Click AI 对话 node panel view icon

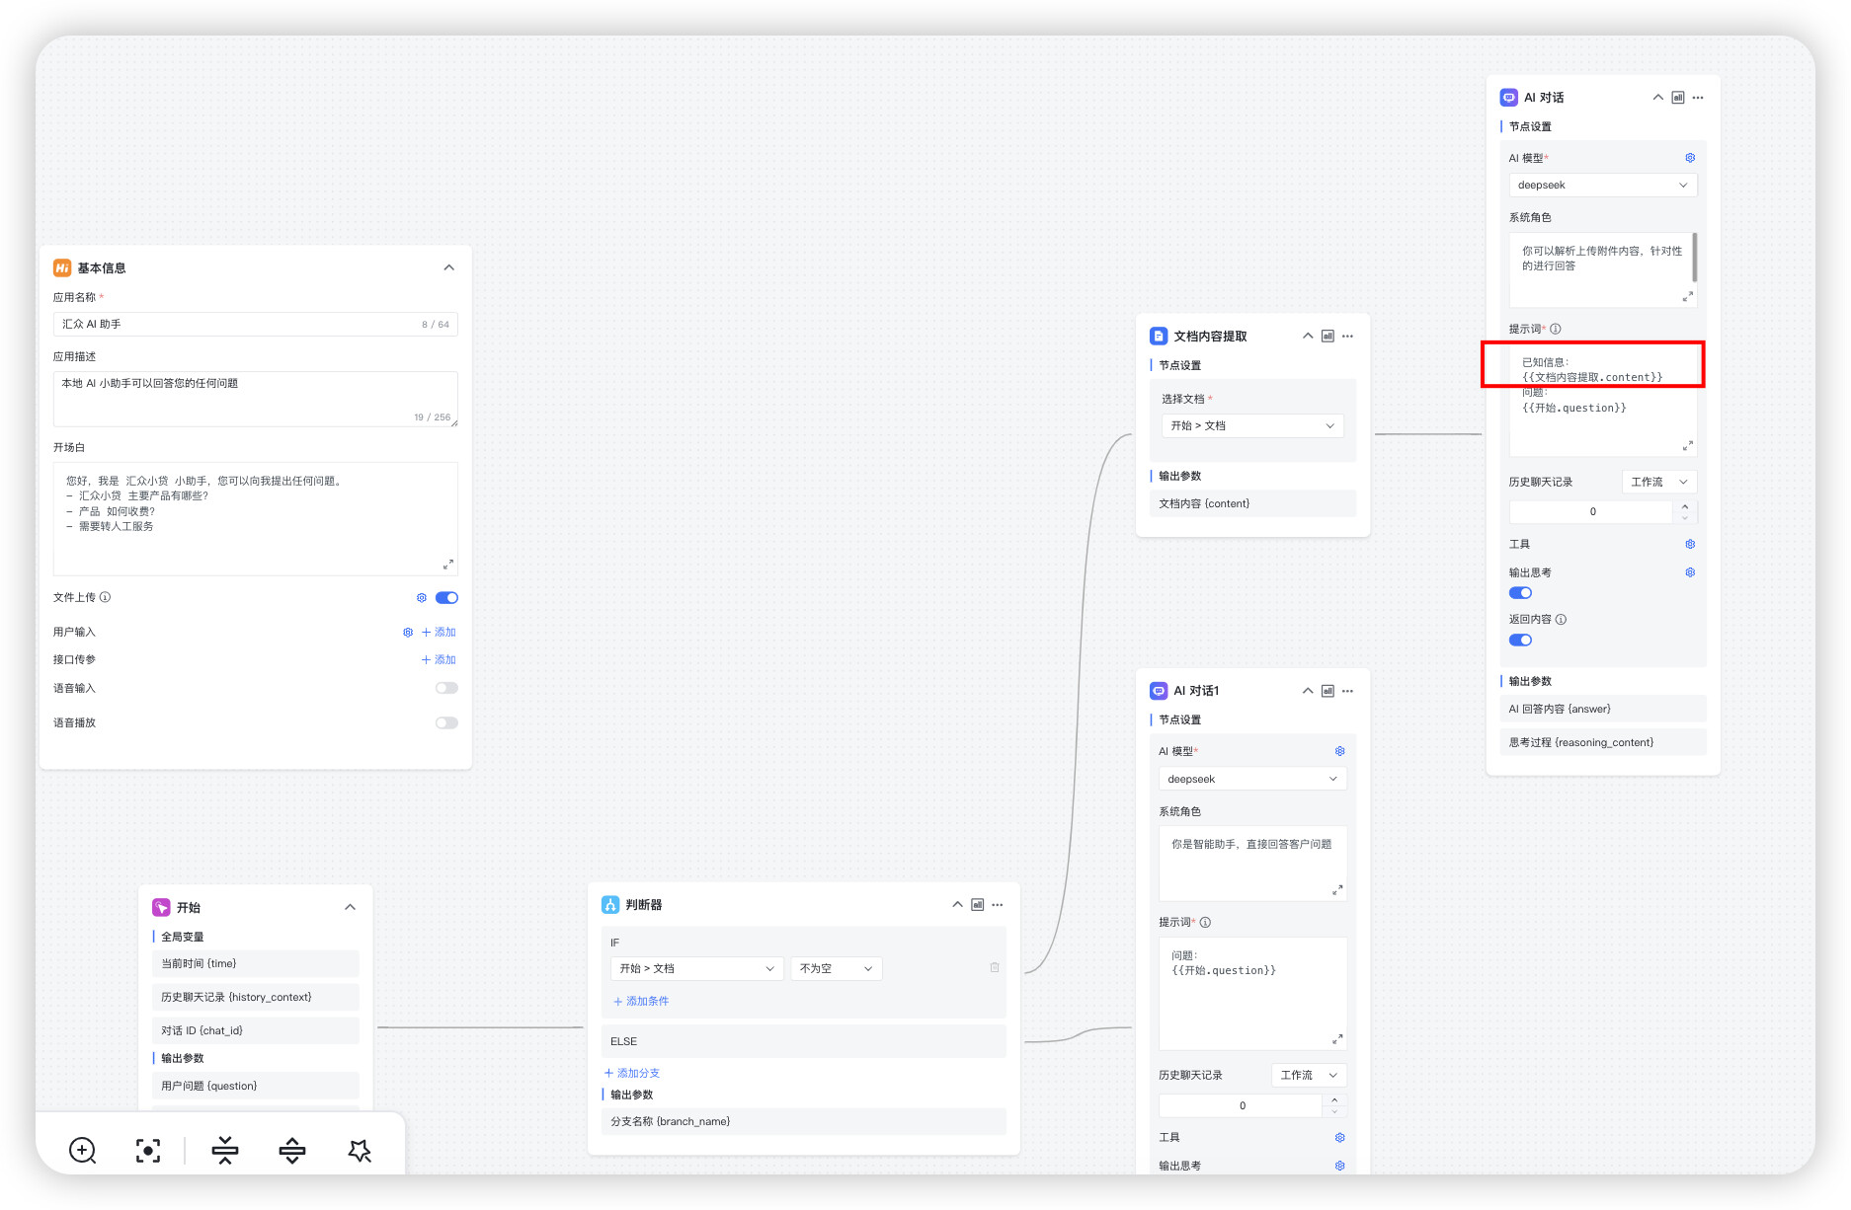tap(1678, 98)
